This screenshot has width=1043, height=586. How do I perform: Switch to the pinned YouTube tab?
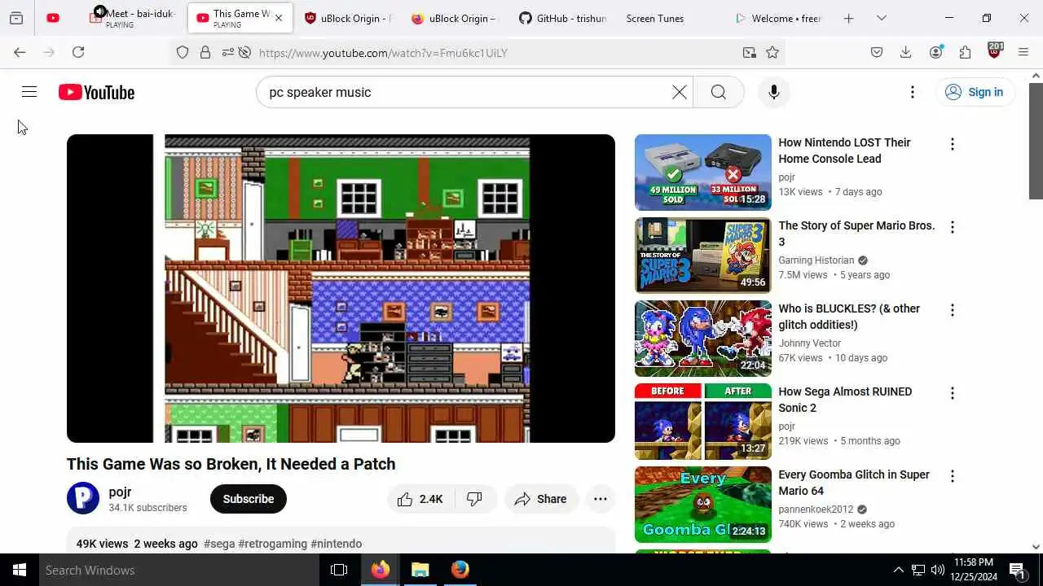point(53,18)
